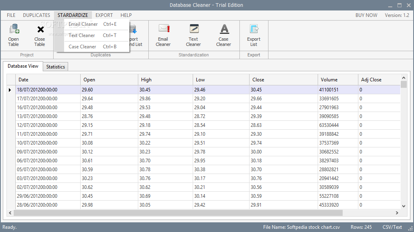Choose Email Cleaner from the dropdown menu

(x=83, y=24)
